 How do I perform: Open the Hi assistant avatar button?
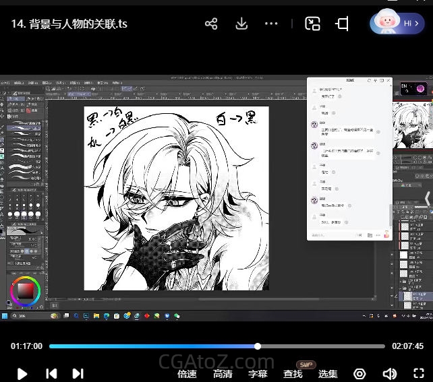click(397, 24)
